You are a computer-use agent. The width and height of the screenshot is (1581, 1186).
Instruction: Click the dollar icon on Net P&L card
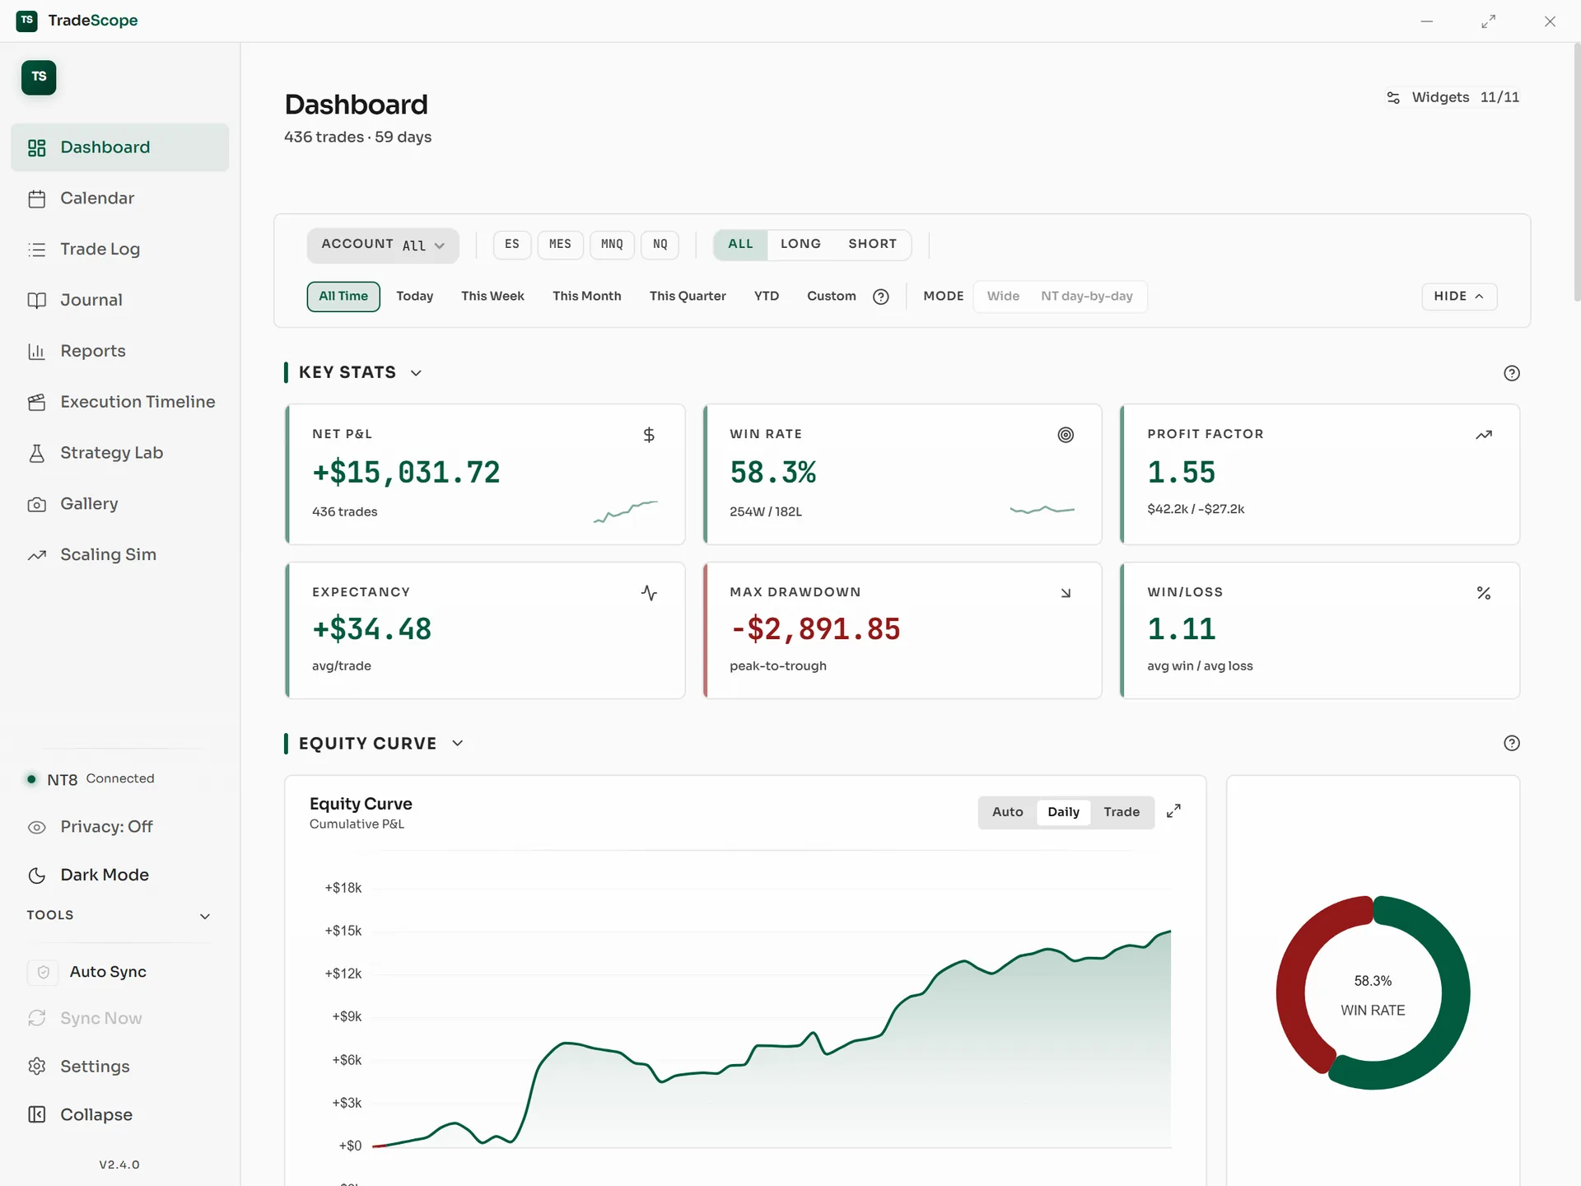(649, 435)
